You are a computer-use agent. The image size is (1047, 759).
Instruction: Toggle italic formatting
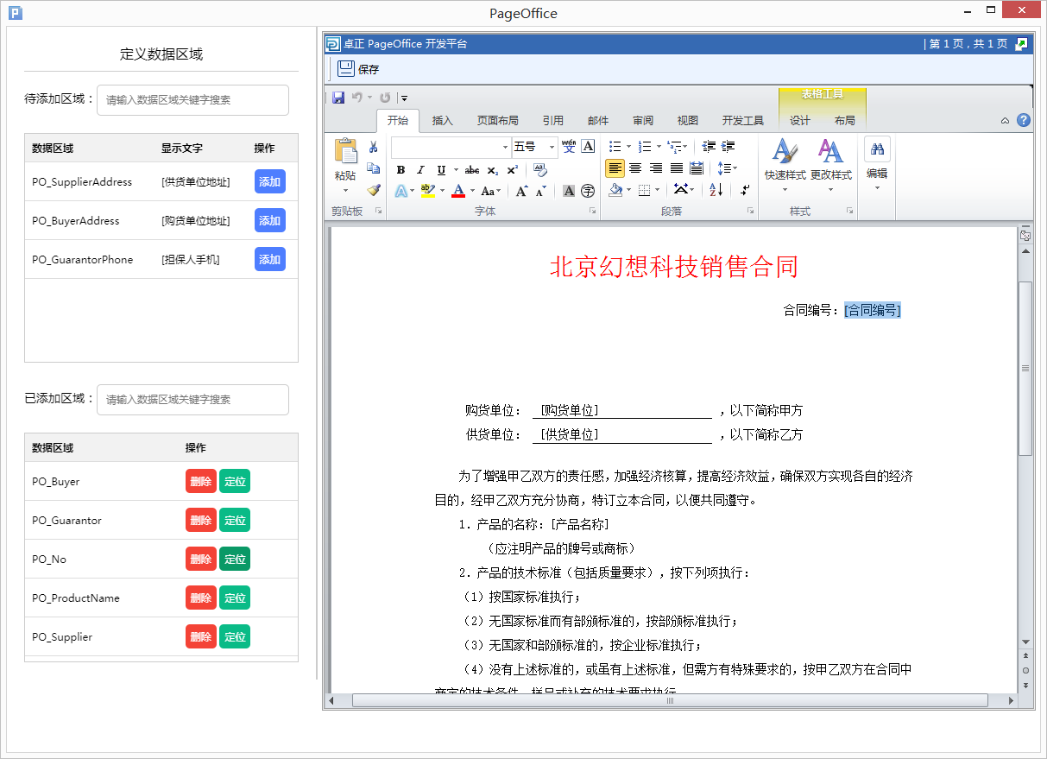(x=421, y=170)
